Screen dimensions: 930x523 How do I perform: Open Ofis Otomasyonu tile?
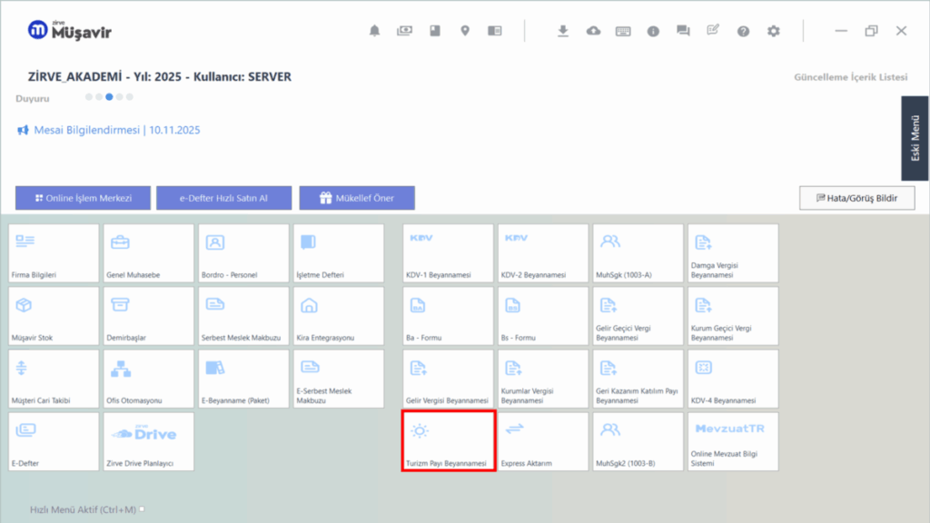(148, 379)
